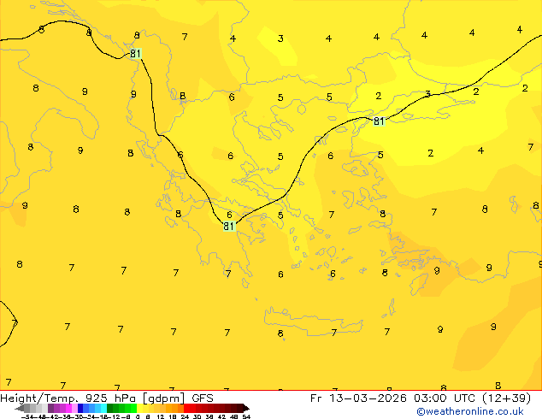The width and height of the screenshot is (542, 419).
Task: Click the Height/Temp. 925 hPa GFS title
Action: coord(107,398)
